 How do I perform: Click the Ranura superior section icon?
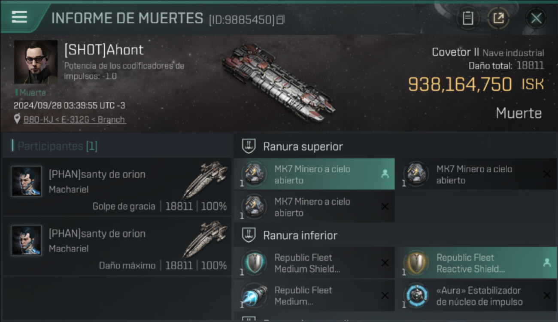249,146
